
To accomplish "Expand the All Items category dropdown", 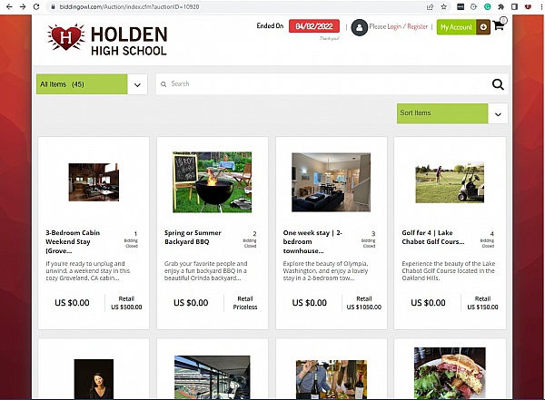I will [137, 84].
